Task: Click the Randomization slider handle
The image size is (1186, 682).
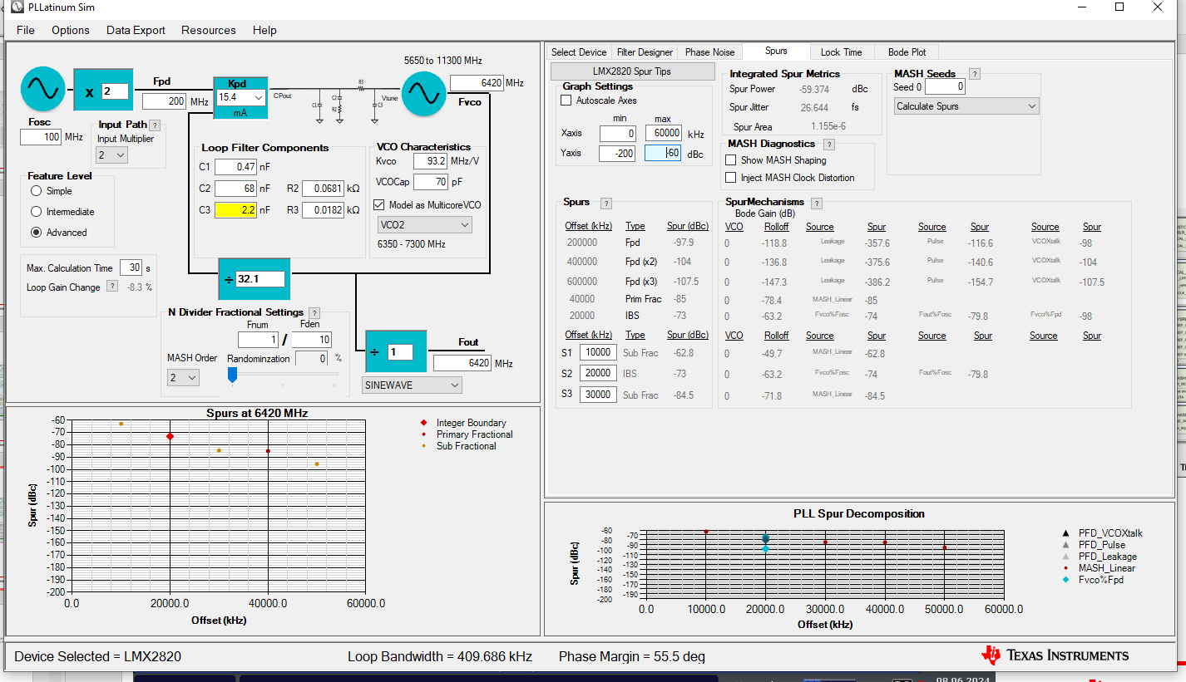Action: point(233,375)
